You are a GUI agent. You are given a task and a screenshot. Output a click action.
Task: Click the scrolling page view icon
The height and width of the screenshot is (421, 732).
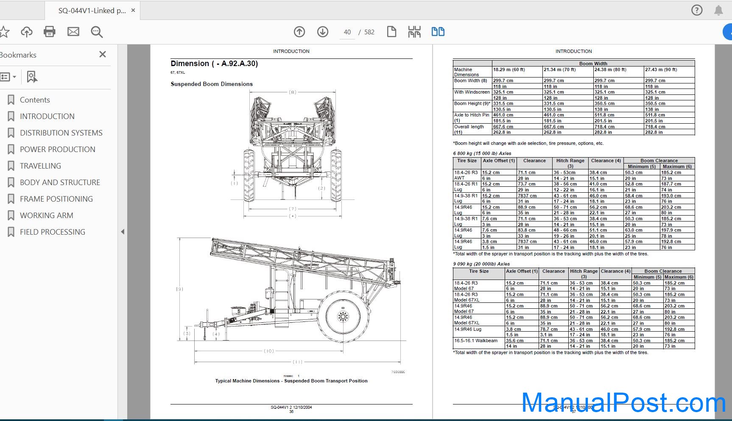[414, 32]
